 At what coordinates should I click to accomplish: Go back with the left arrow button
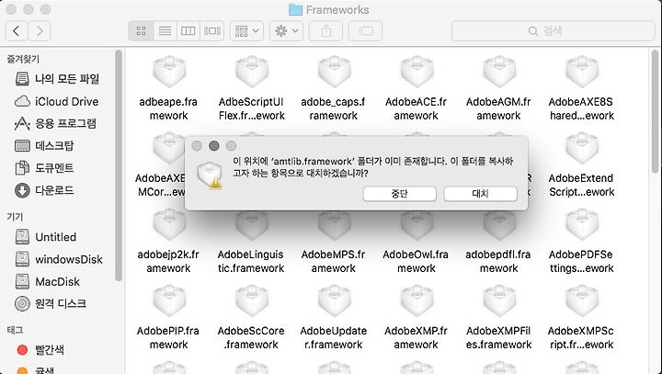point(17,31)
